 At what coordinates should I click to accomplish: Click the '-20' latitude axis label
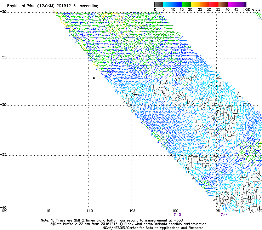tap(3, 12)
